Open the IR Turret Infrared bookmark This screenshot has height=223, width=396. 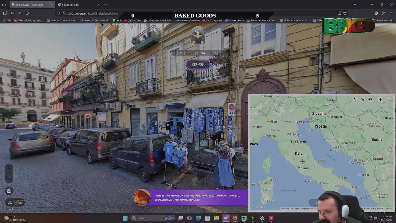coord(295,20)
